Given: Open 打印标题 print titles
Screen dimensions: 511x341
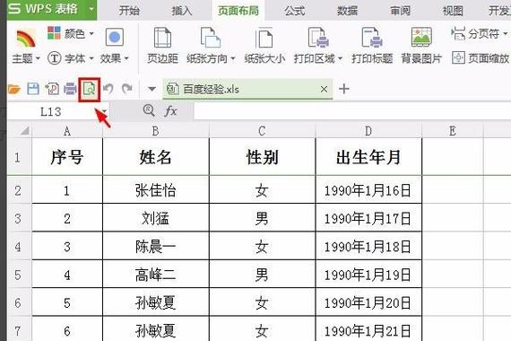Looking at the screenshot, I should (372, 46).
